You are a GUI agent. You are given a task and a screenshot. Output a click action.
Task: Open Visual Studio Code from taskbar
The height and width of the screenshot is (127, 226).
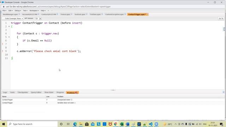tap(150, 124)
